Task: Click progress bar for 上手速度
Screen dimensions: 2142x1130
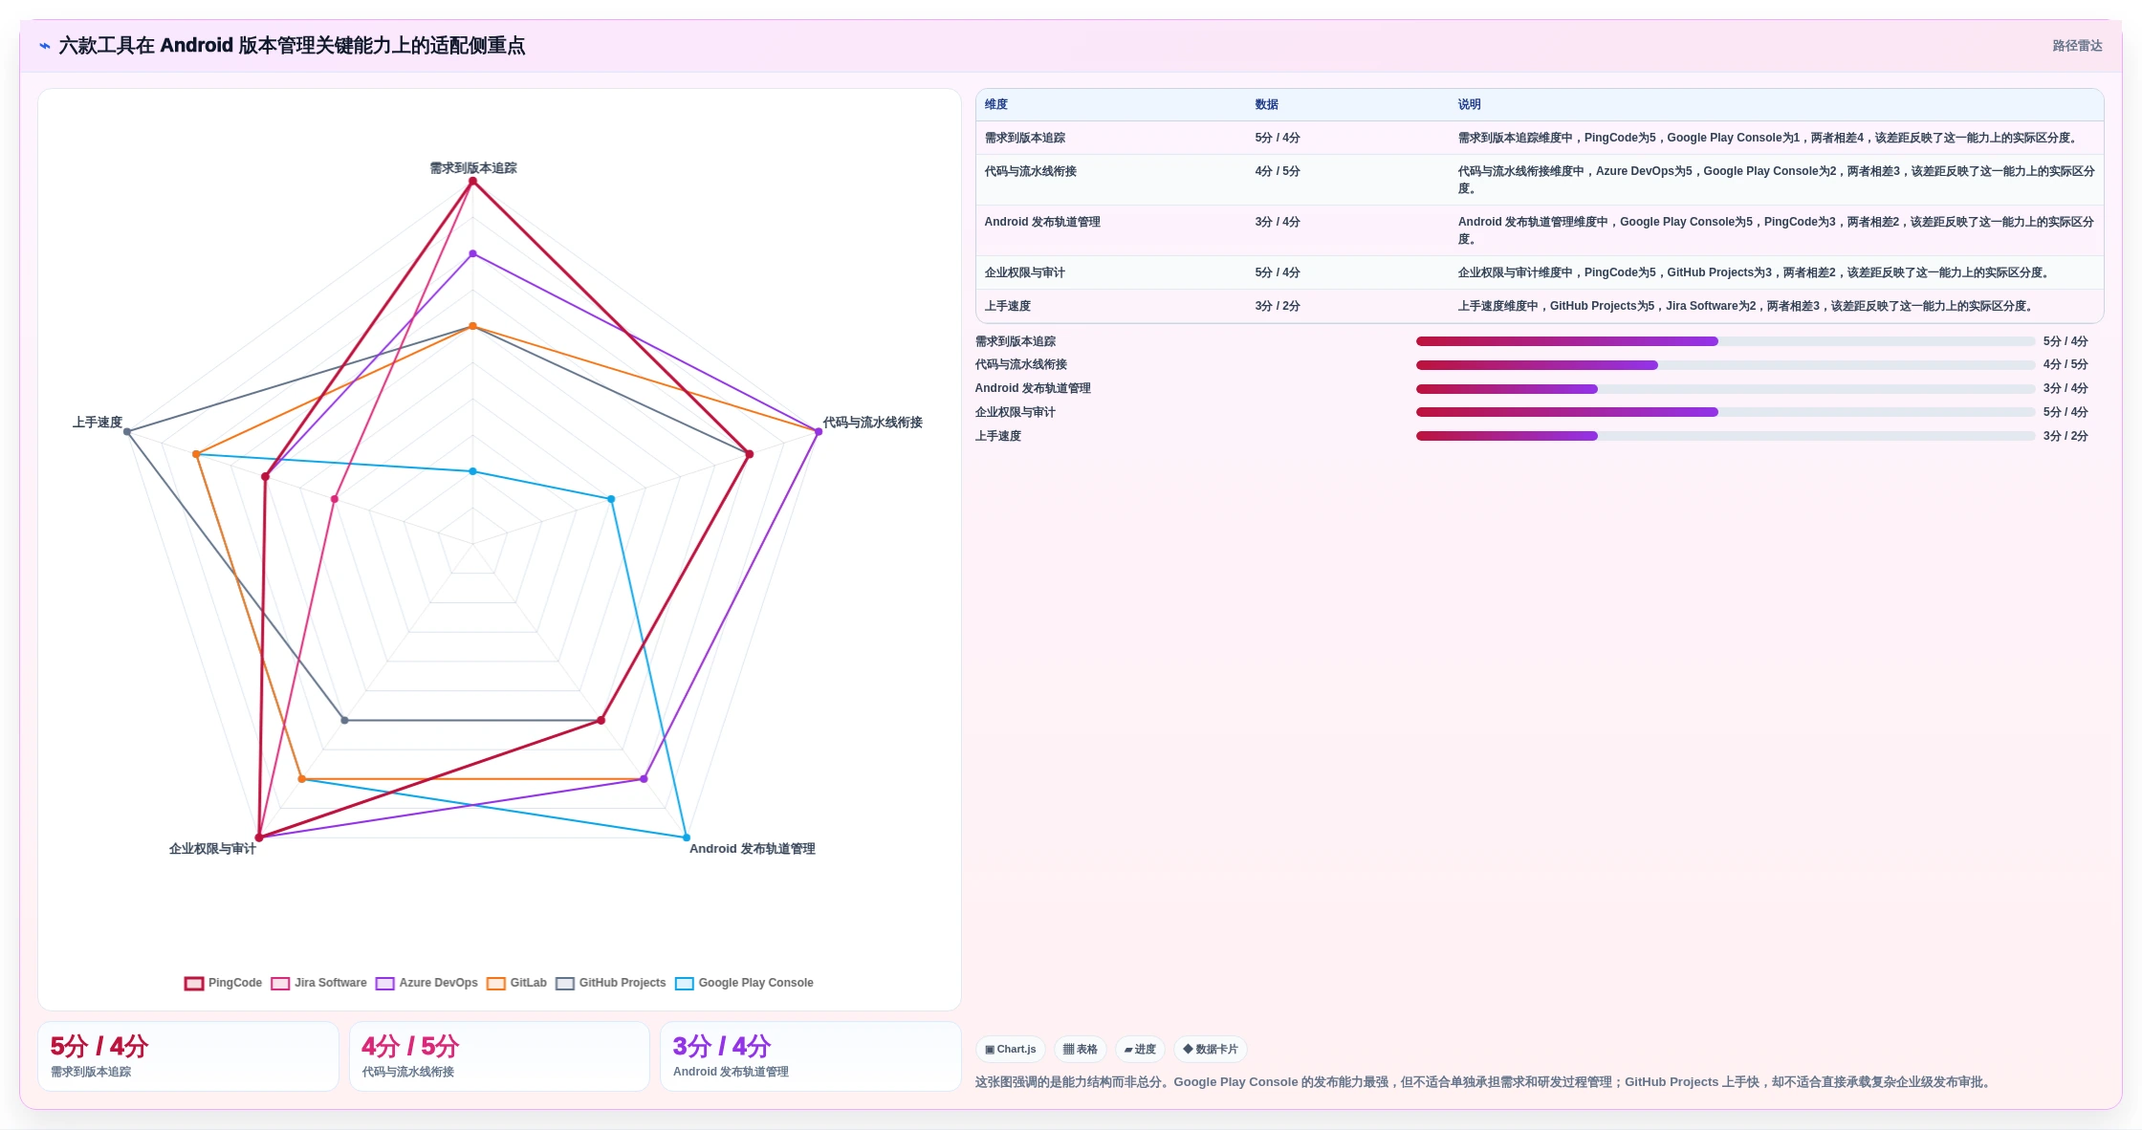Action: click(x=1725, y=436)
